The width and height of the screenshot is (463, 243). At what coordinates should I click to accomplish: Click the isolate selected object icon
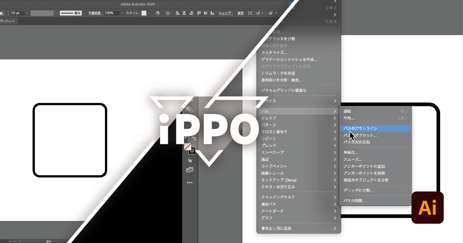pos(250,13)
